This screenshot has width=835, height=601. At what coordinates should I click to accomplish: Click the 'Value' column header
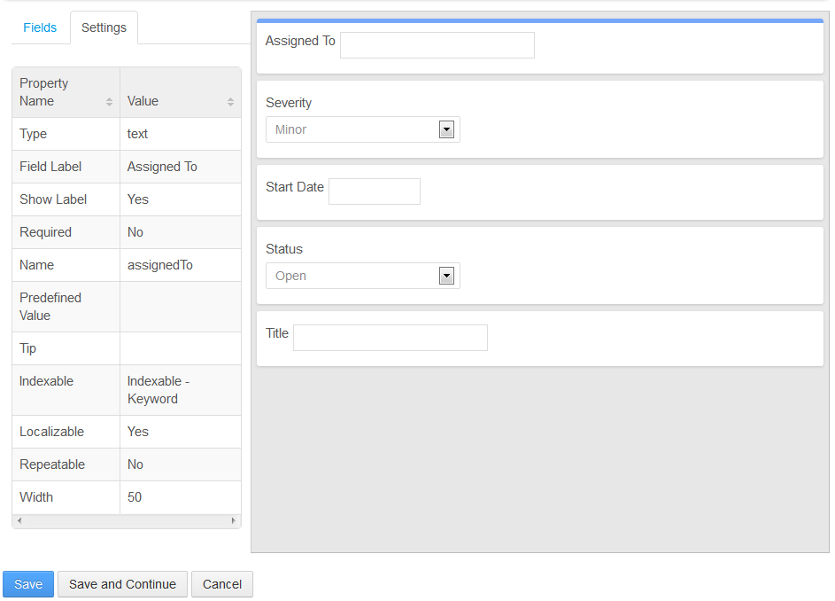181,92
